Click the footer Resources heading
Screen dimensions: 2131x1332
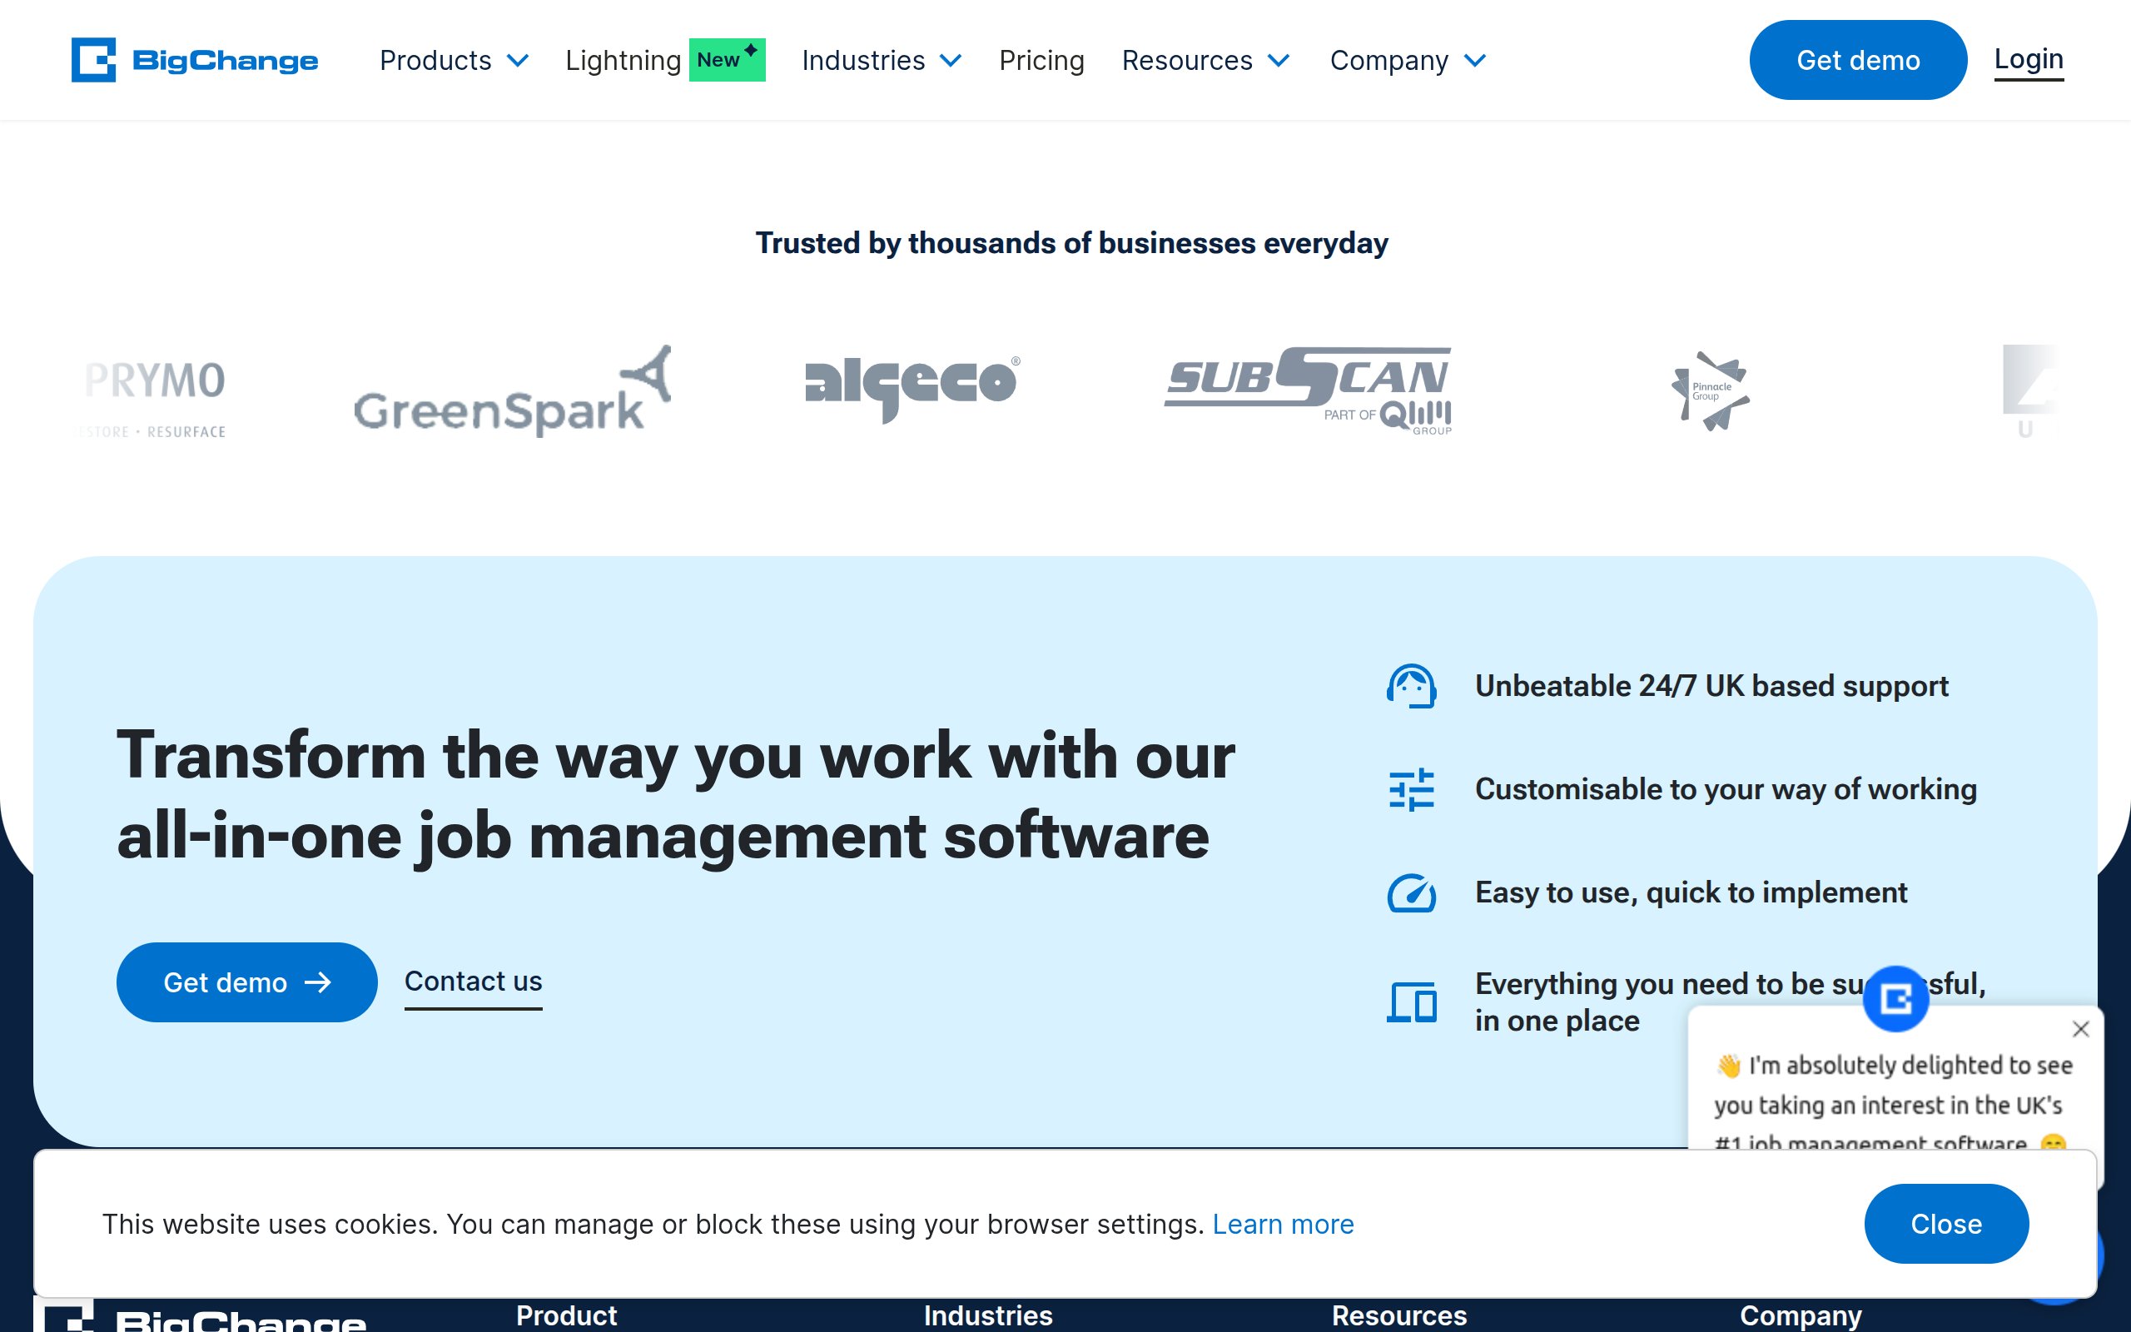tap(1399, 1315)
